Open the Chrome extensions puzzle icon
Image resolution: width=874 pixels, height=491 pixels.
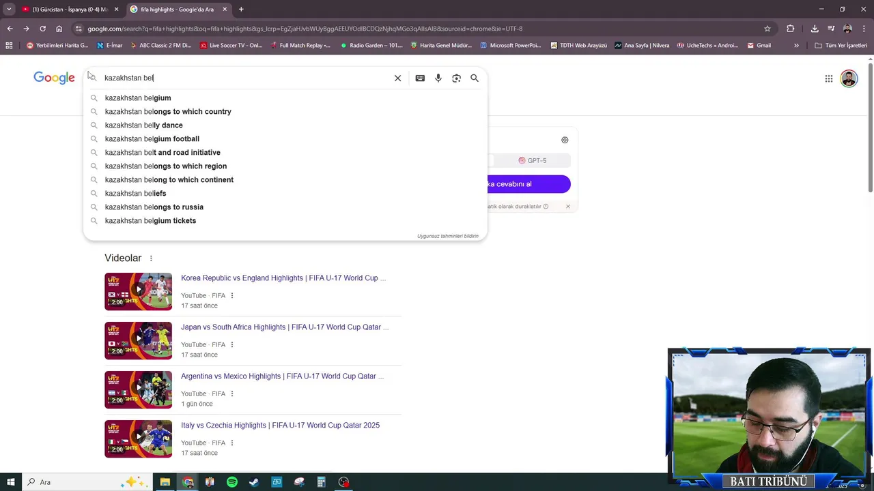[x=791, y=29]
